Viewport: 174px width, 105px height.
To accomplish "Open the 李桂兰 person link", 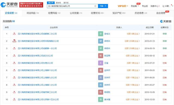I will (107, 34).
